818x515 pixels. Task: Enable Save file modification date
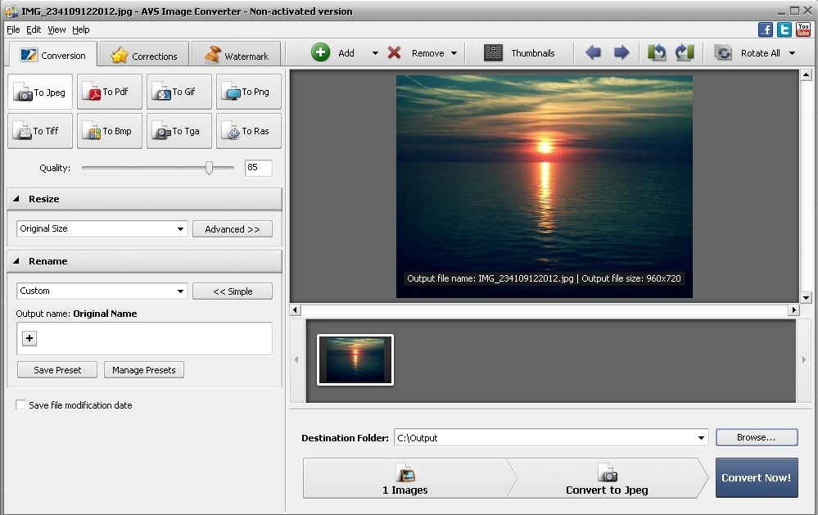(20, 404)
